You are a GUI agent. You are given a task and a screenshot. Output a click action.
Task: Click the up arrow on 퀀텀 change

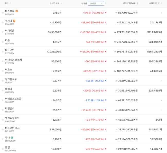(x=106, y=149)
